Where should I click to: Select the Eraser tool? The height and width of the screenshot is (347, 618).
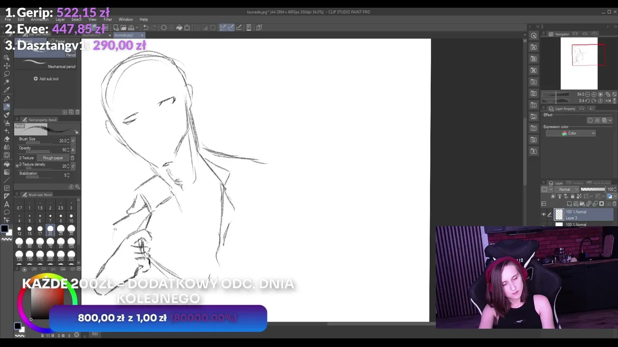pyautogui.click(x=7, y=139)
